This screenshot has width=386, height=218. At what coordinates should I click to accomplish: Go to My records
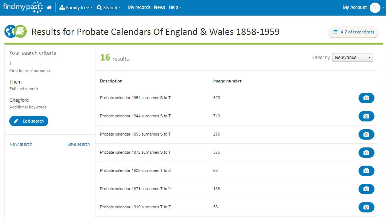pyautogui.click(x=139, y=7)
